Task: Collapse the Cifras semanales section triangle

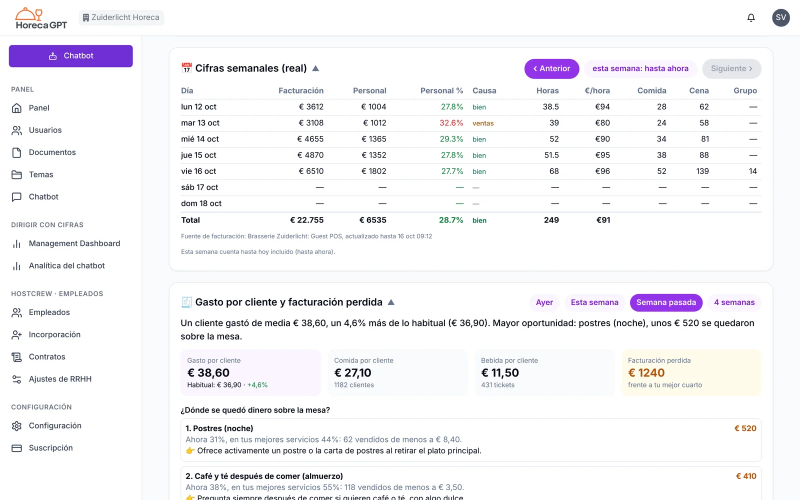Action: (x=315, y=68)
